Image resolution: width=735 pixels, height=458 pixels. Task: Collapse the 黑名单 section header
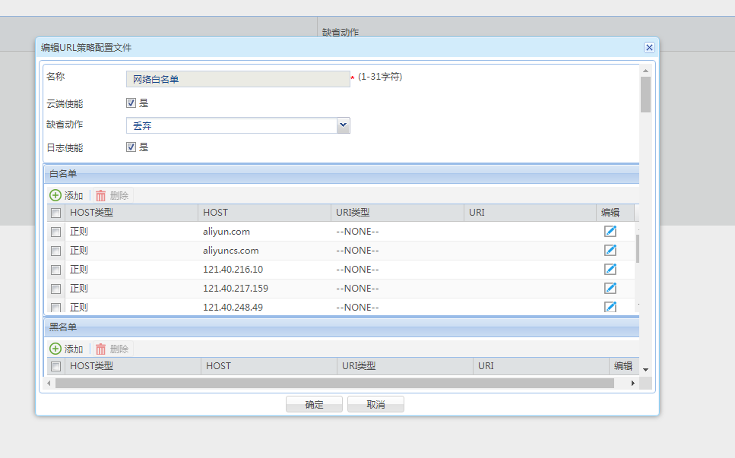click(x=342, y=327)
